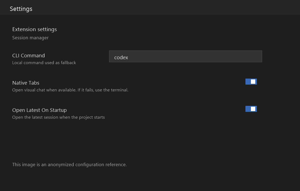This screenshot has width=300, height=191.
Task: Click the Native Tabs label
Action: click(26, 83)
